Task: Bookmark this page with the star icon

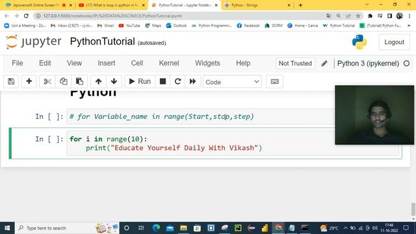Action: (358, 16)
